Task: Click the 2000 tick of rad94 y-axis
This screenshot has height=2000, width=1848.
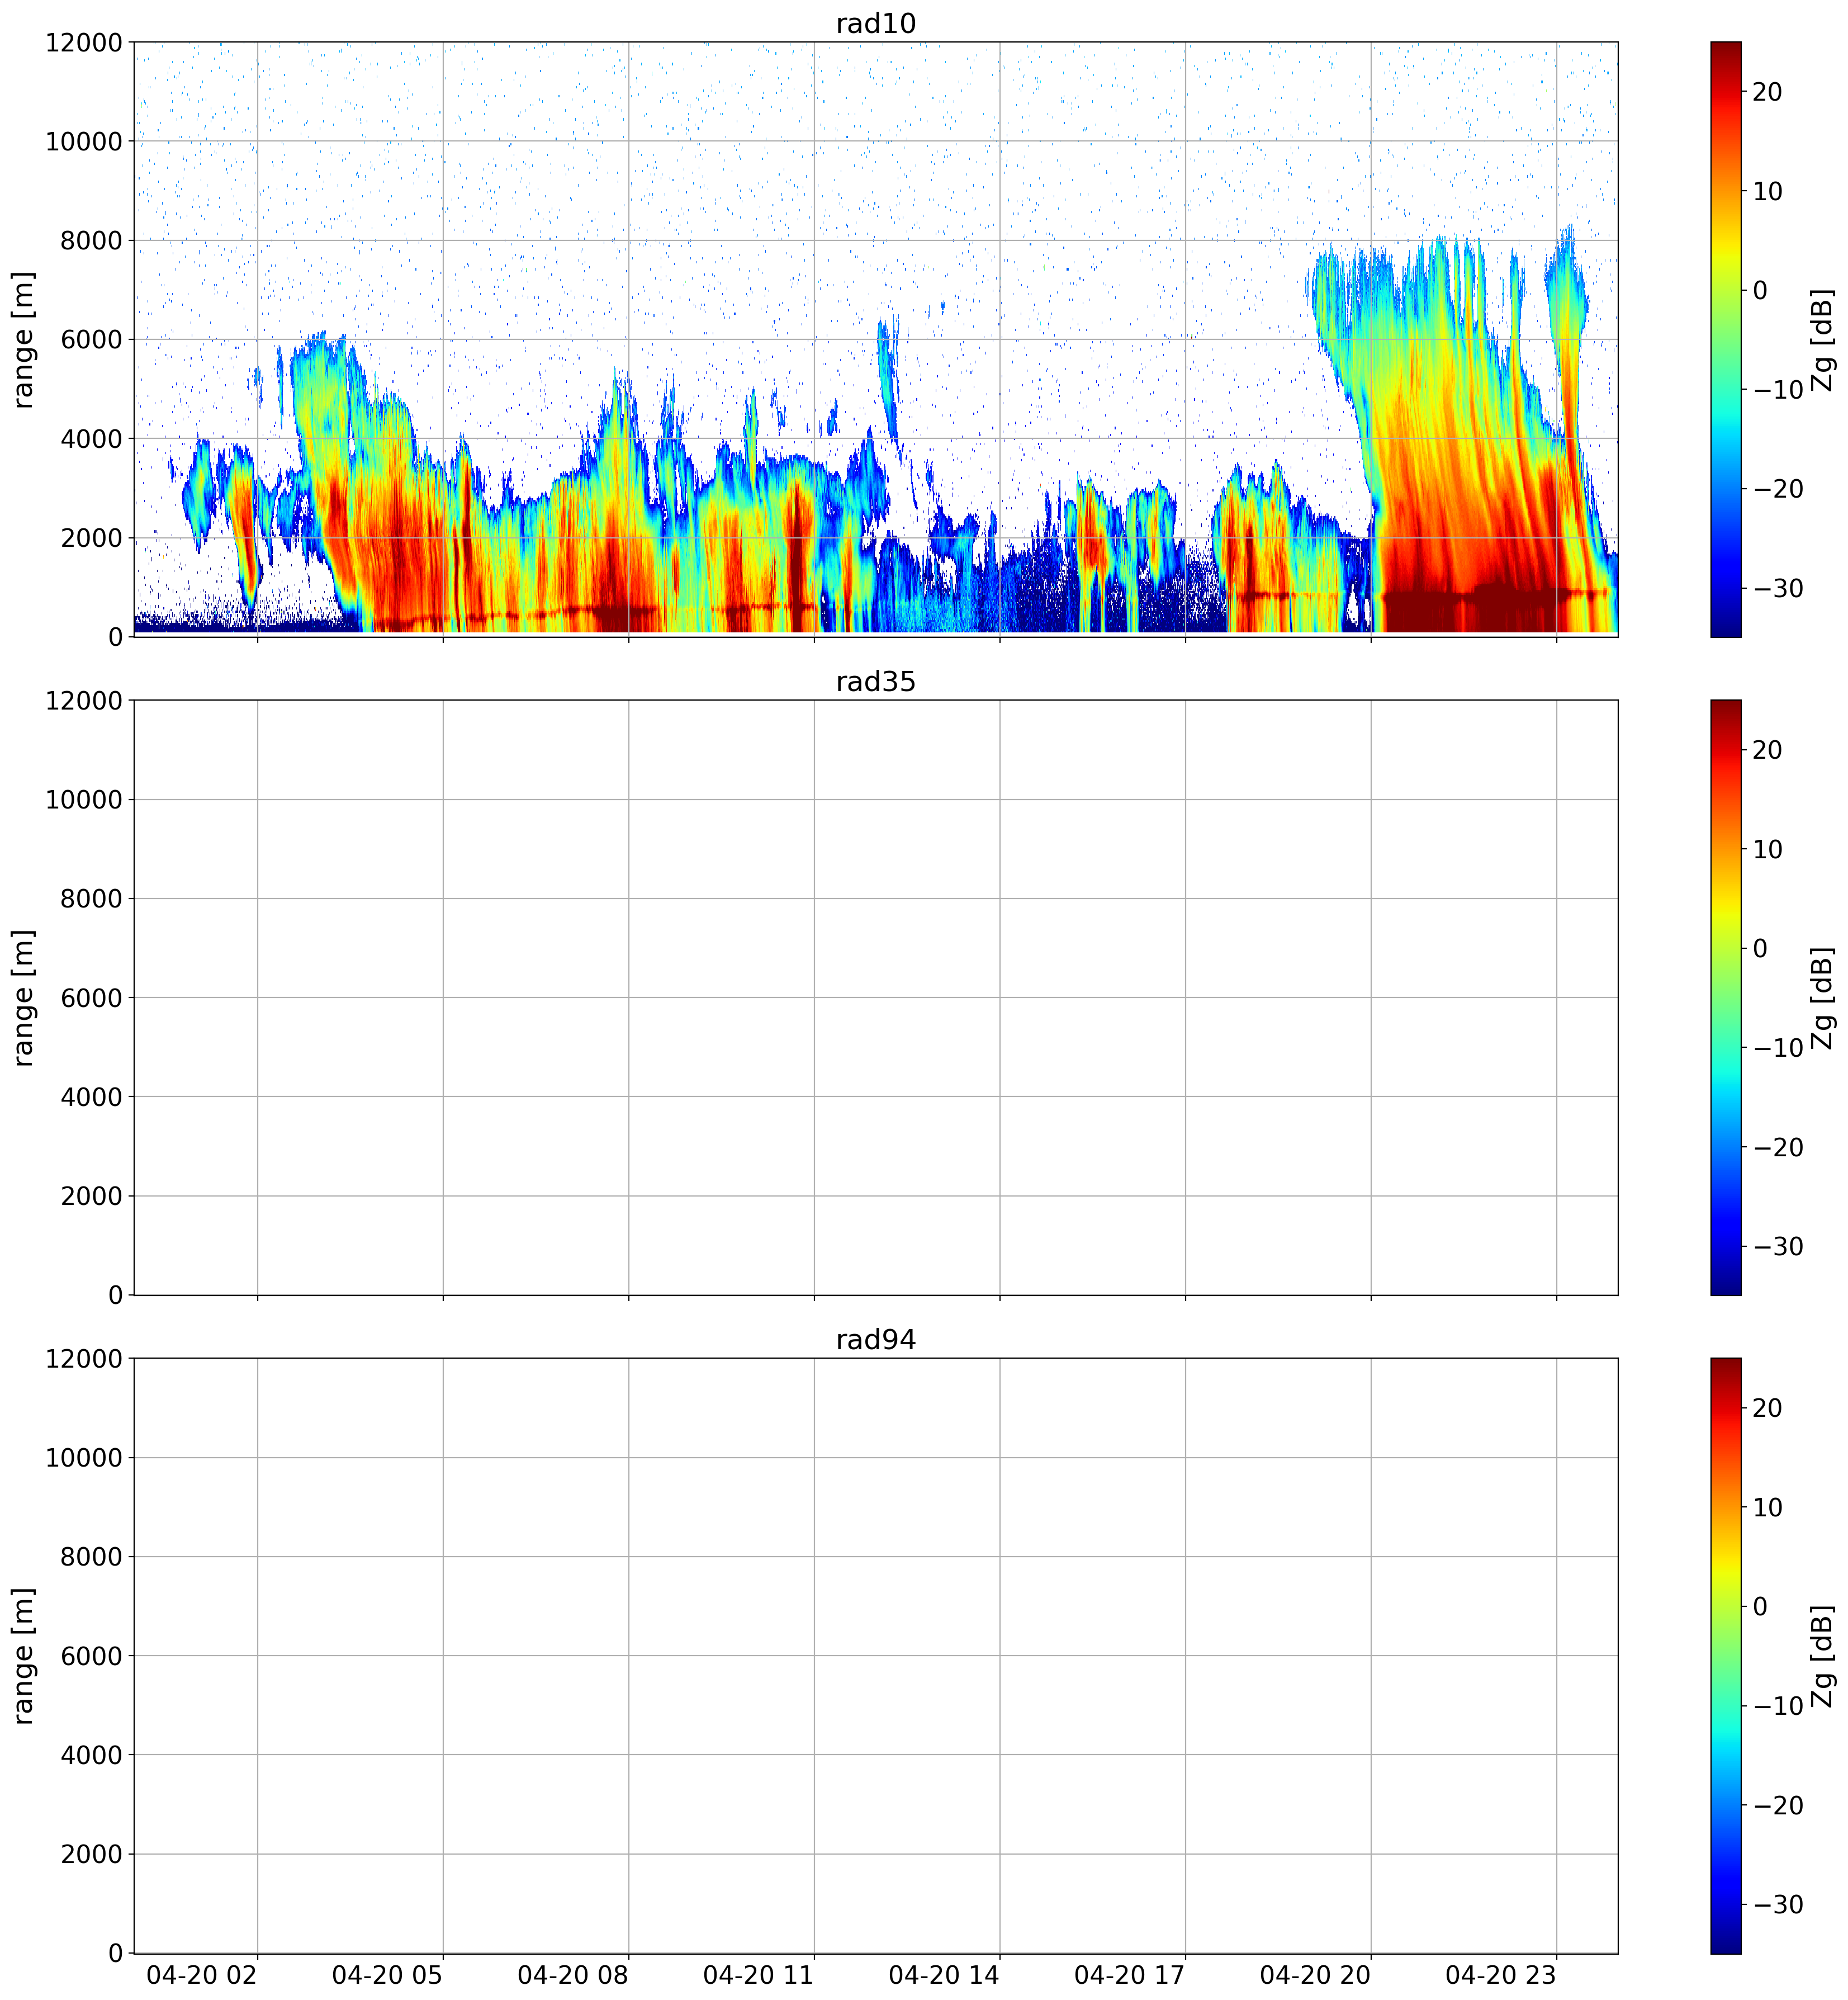Action: click(x=91, y=1854)
